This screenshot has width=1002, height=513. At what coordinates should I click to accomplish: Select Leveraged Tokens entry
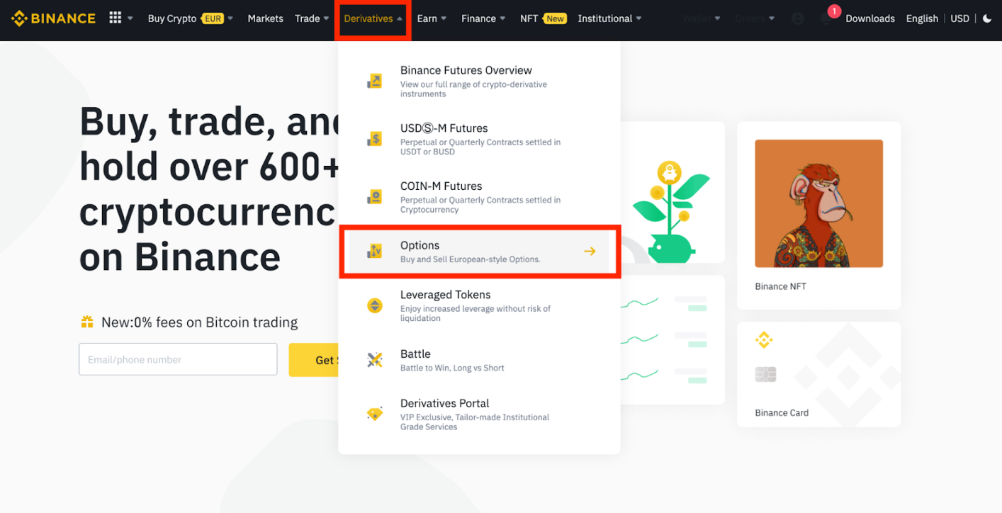479,305
